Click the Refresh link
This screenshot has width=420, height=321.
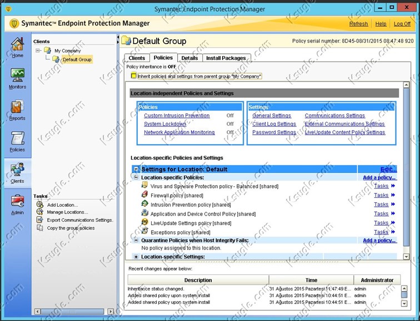click(358, 24)
